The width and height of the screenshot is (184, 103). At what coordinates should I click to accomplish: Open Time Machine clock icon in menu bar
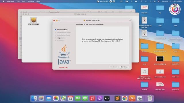click(146, 1)
